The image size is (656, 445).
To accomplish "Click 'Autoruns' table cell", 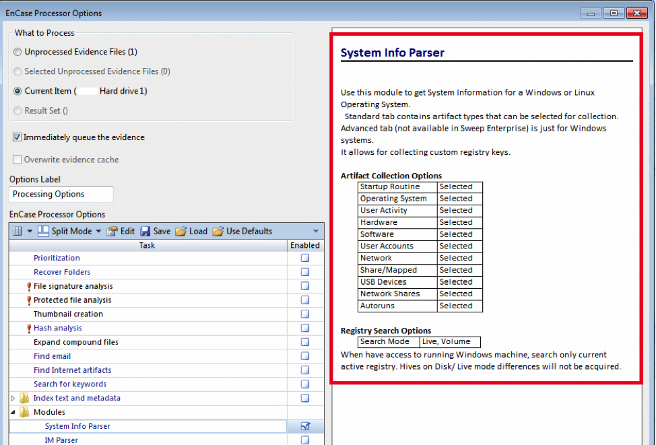I will coord(397,306).
